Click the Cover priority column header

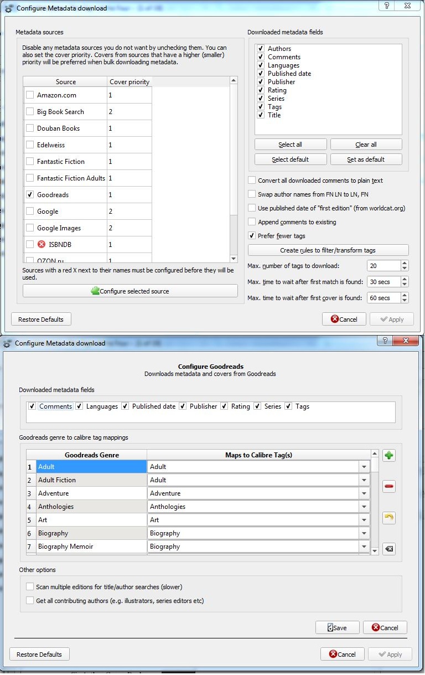(129, 82)
